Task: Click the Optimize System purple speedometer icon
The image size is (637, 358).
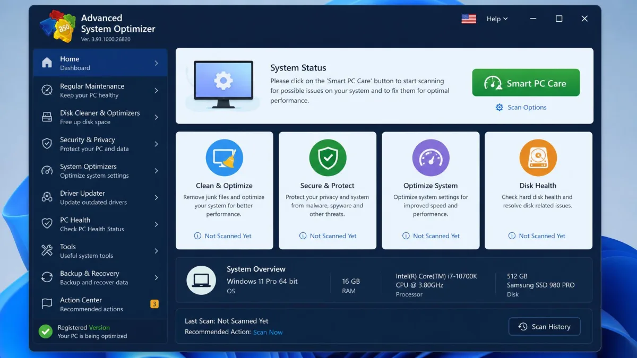Action: [431, 158]
